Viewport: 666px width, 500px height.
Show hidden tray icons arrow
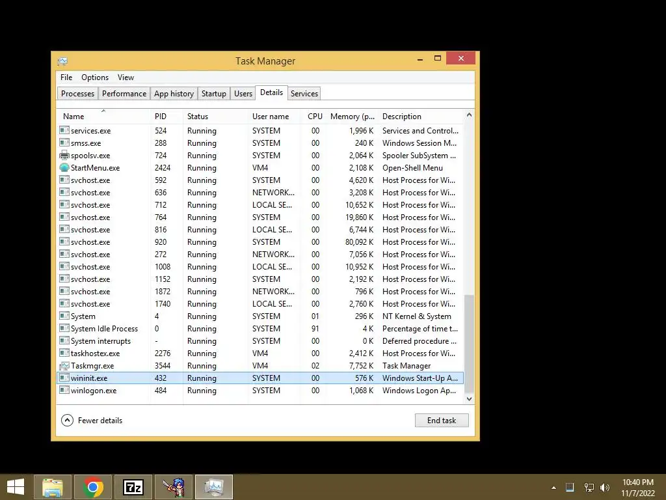tap(553, 488)
